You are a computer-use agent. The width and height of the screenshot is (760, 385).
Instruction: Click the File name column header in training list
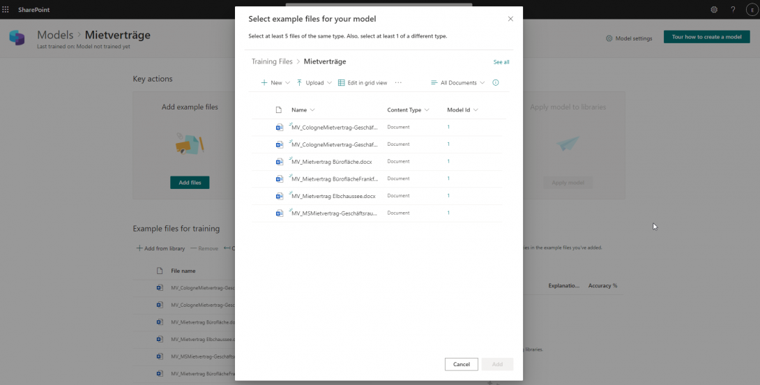pos(183,271)
